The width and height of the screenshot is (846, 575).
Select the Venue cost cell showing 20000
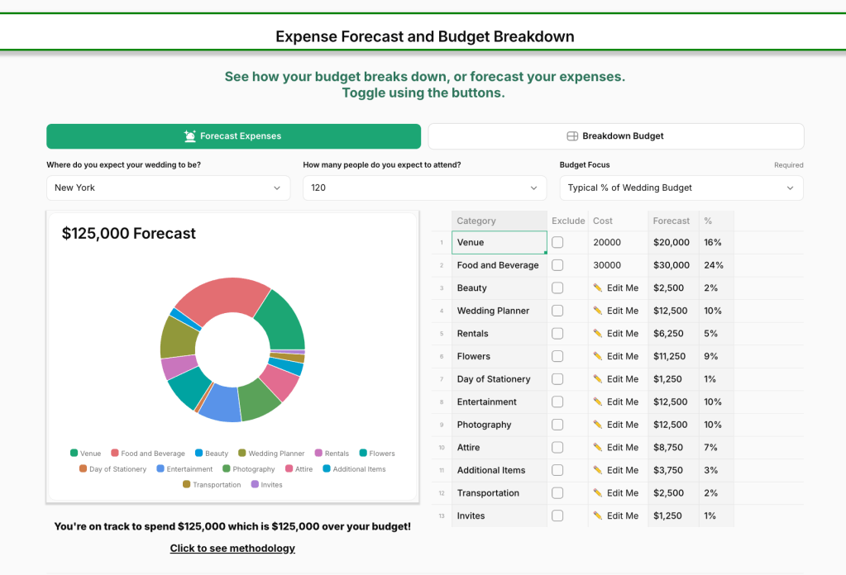coord(617,243)
